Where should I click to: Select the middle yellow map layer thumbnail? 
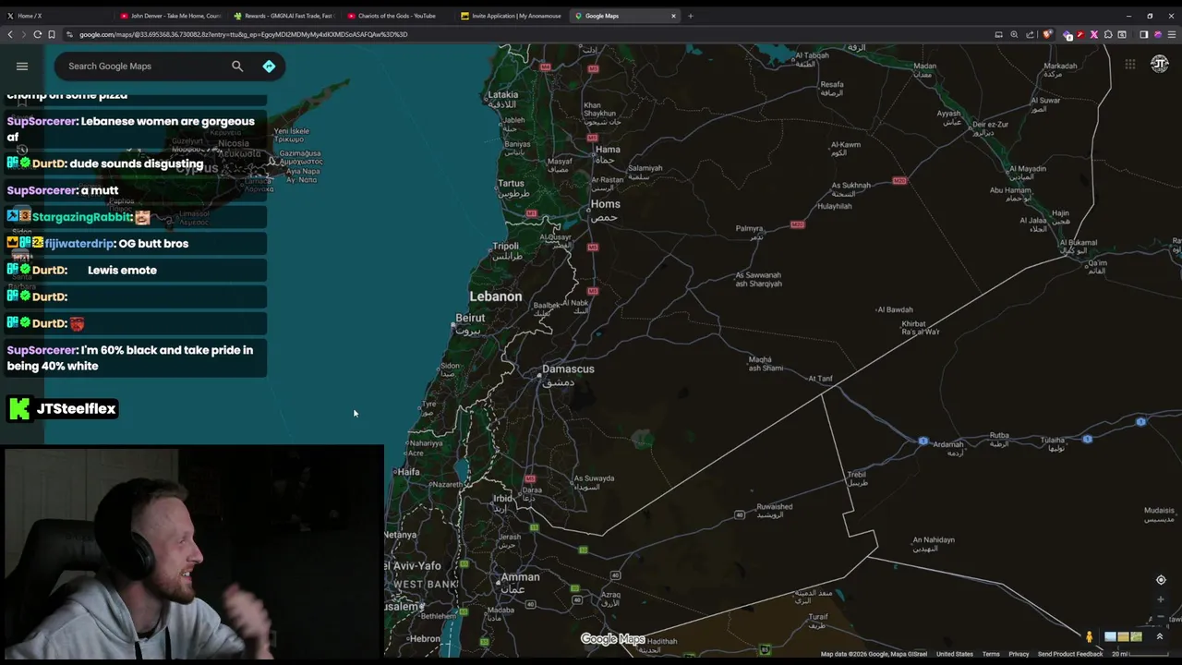[1123, 636]
